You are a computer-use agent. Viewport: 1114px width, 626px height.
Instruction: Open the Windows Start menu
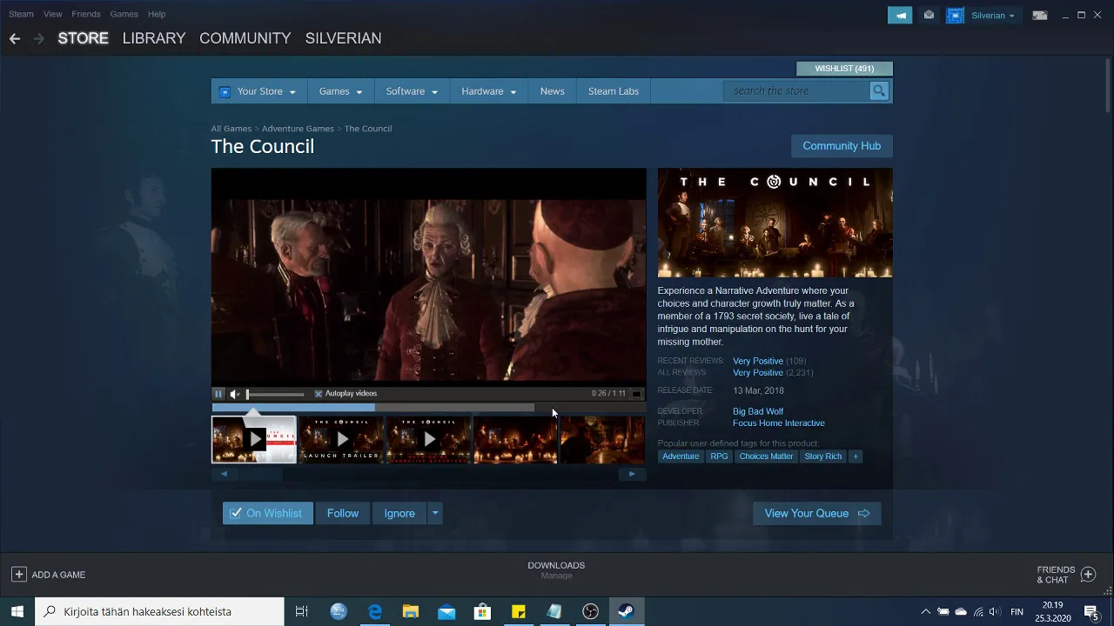coord(17,611)
